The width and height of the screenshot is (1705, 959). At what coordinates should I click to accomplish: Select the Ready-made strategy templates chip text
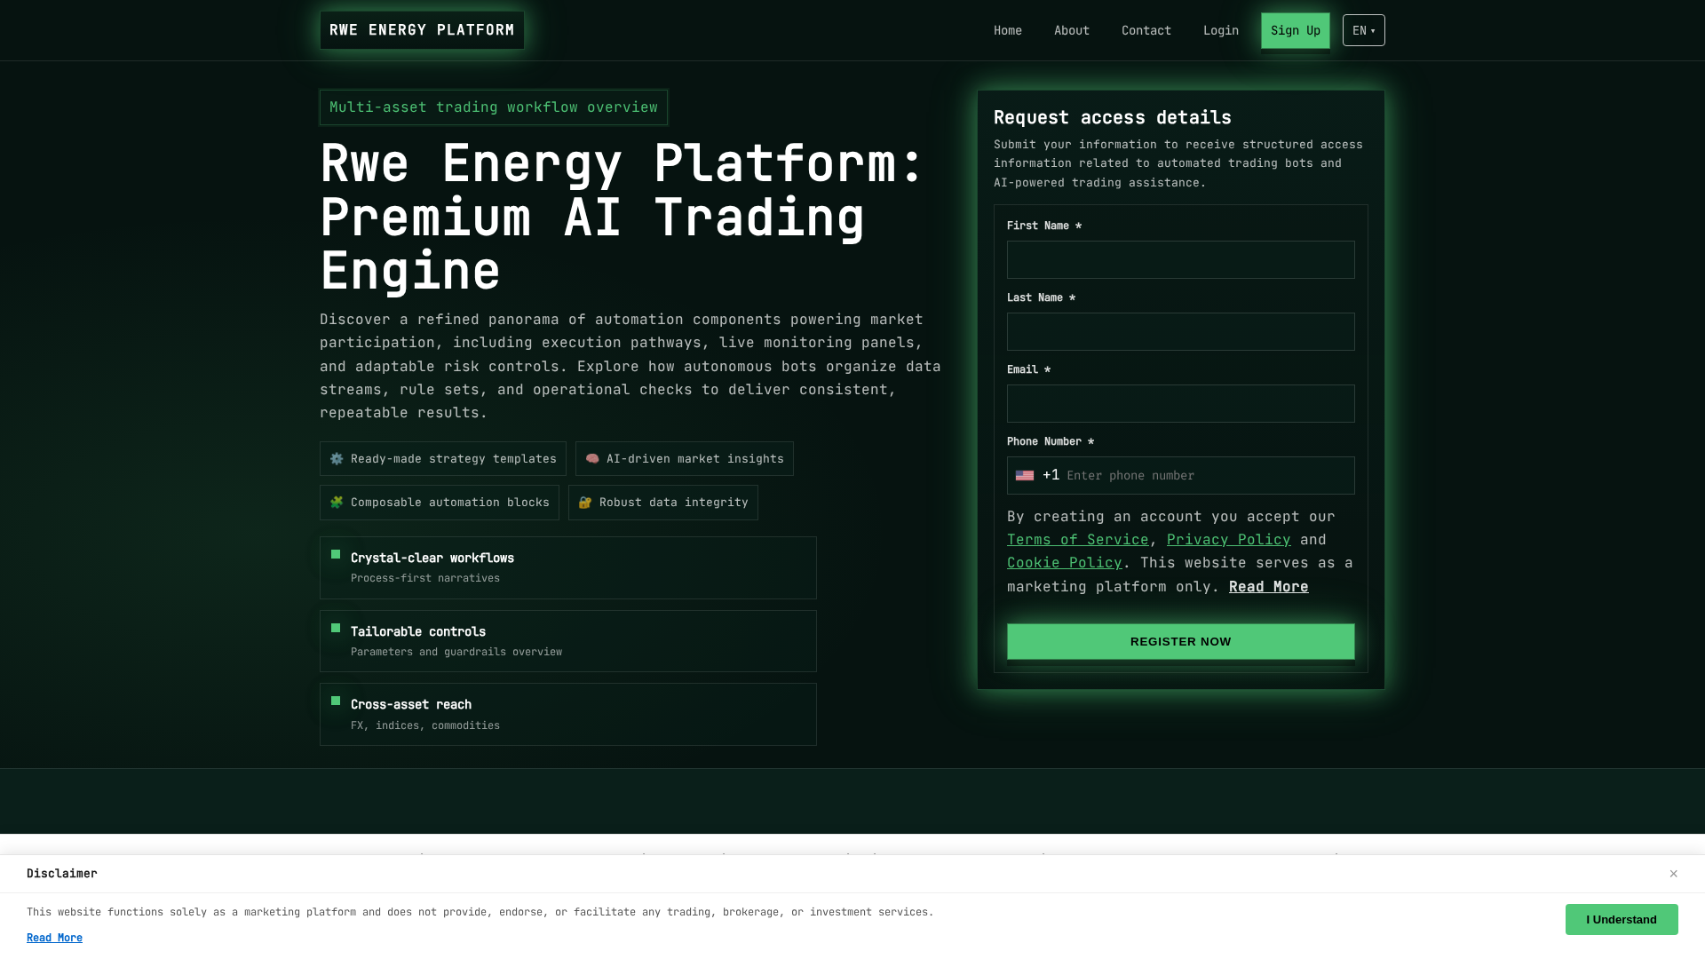pos(454,459)
